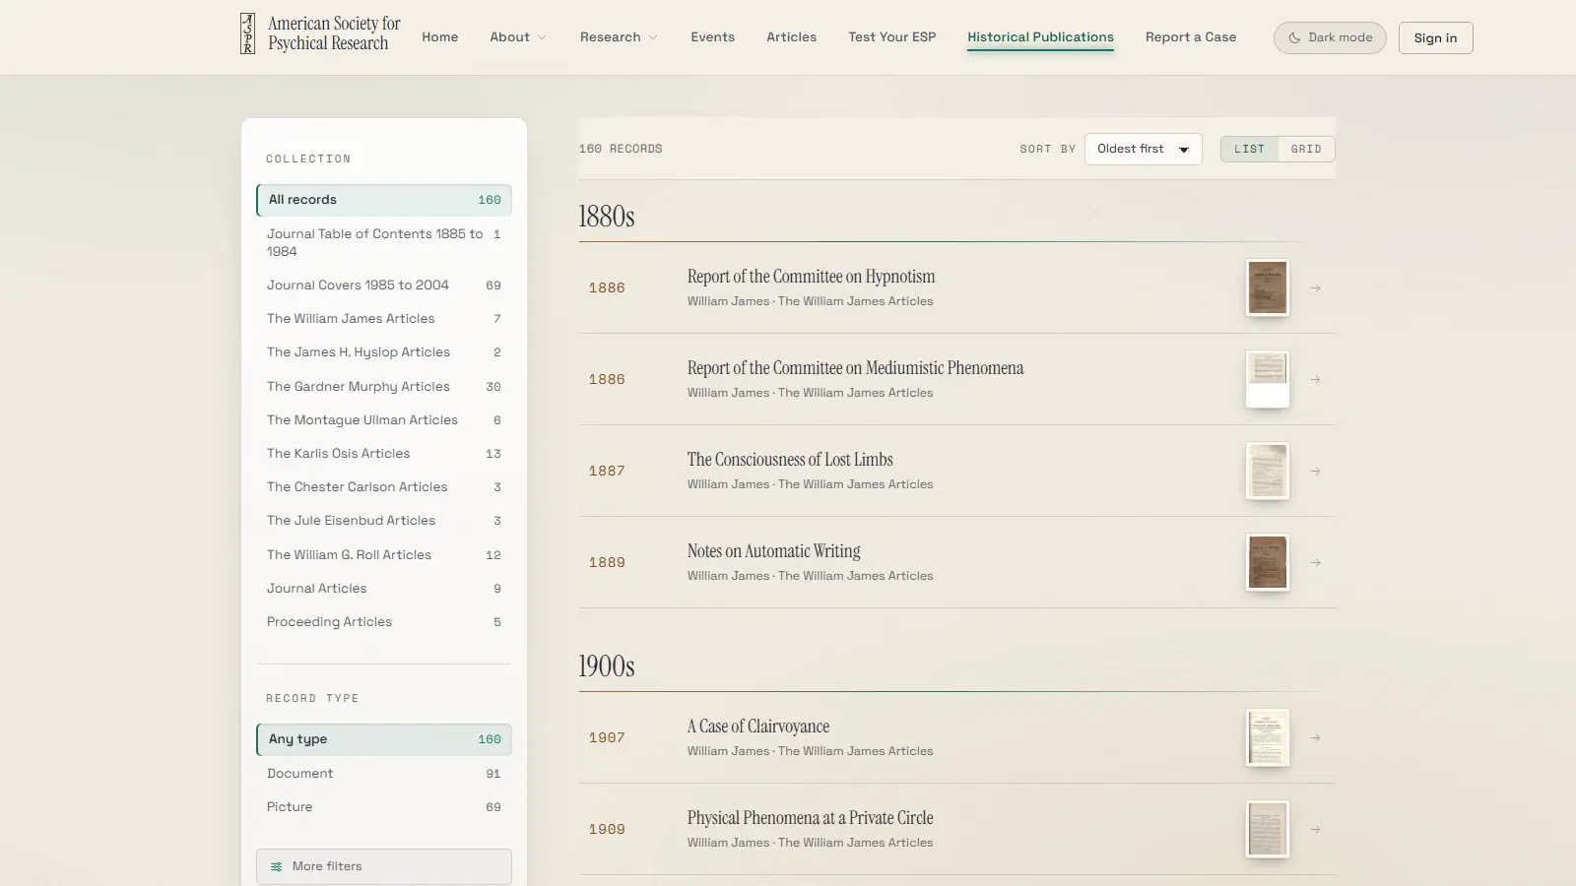The image size is (1576, 886).
Task: Switch to GRID view
Action: [x=1306, y=149]
